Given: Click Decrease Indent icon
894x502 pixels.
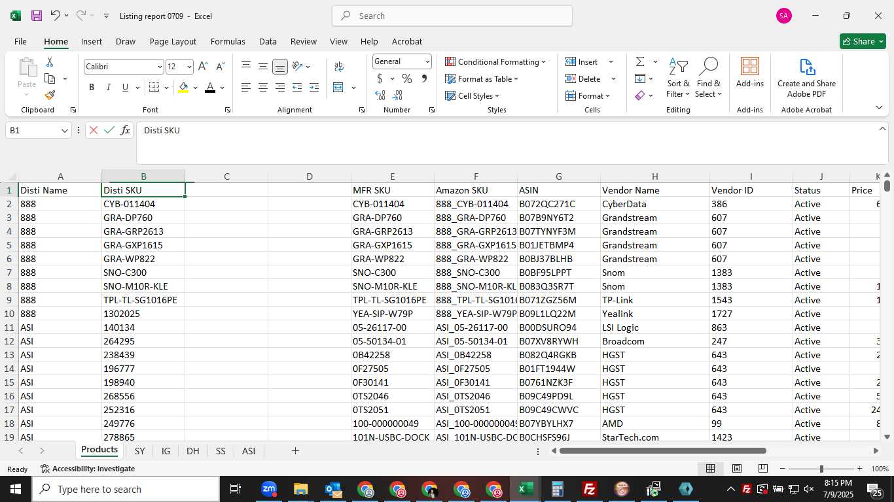Looking at the screenshot, I should click(x=297, y=88).
